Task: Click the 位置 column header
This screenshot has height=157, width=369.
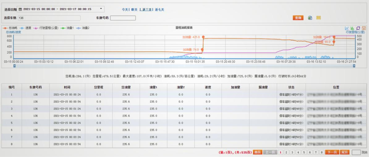Action: click(336, 87)
